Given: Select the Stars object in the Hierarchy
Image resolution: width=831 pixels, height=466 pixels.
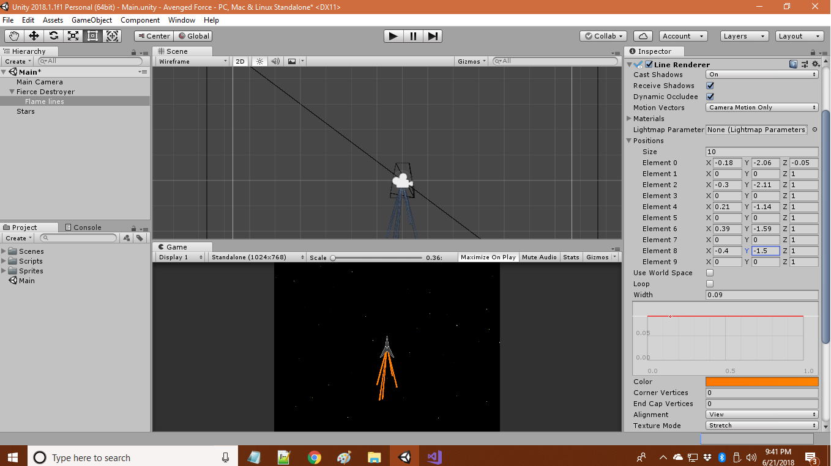Looking at the screenshot, I should coord(25,111).
